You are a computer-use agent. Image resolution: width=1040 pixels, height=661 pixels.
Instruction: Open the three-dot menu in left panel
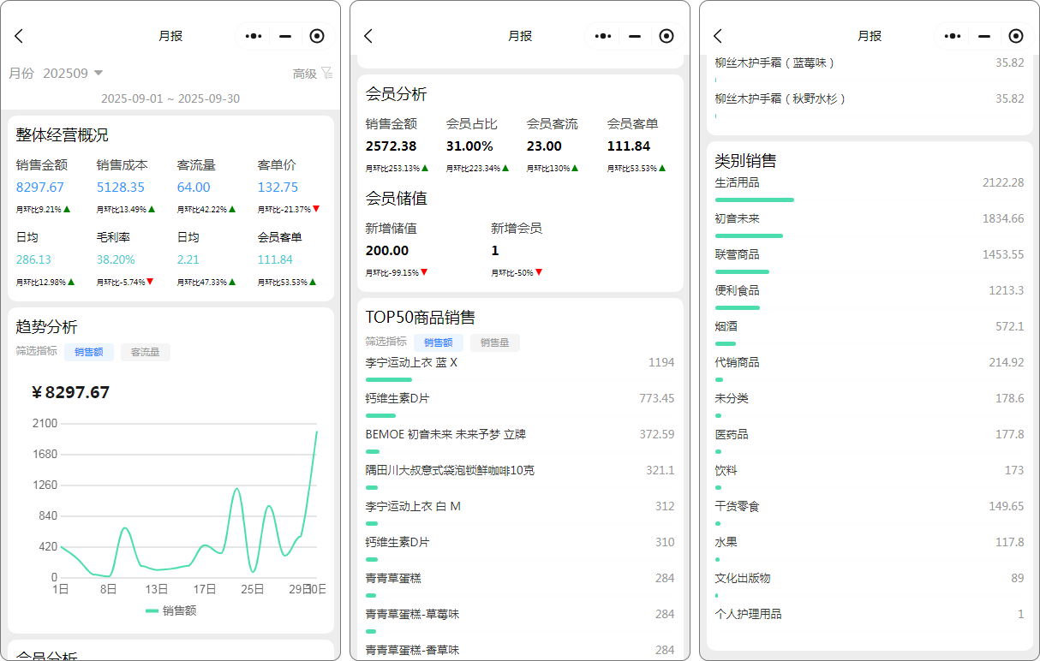pos(253,36)
